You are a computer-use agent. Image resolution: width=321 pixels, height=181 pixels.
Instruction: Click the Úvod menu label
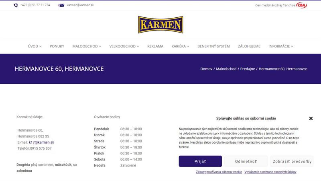coord(33,46)
